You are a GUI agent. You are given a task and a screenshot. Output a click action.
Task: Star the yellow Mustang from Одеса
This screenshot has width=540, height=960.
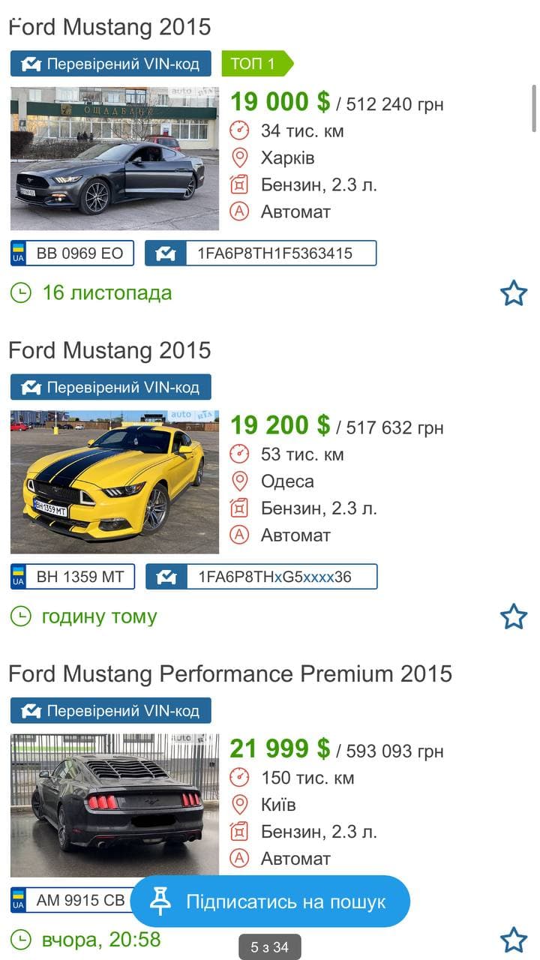[x=514, y=616]
